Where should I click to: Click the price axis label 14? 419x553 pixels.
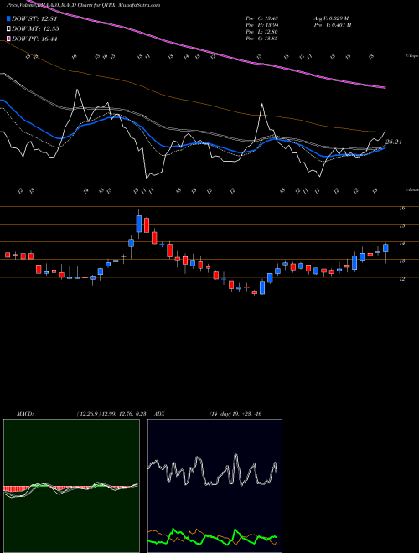coord(401,243)
